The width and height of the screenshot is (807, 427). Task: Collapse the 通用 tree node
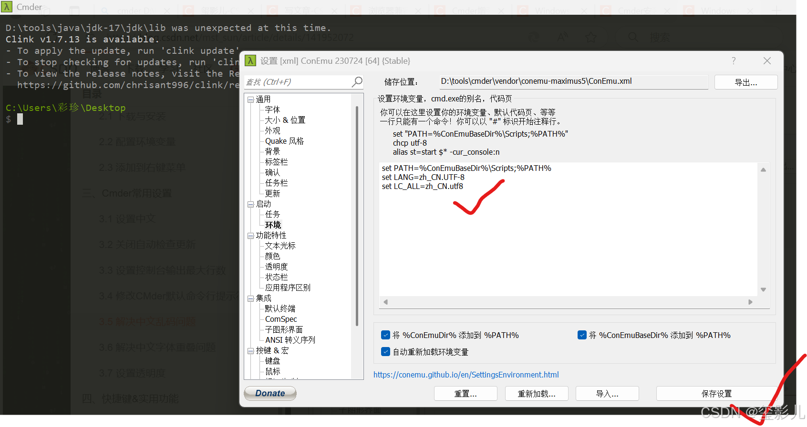point(250,99)
